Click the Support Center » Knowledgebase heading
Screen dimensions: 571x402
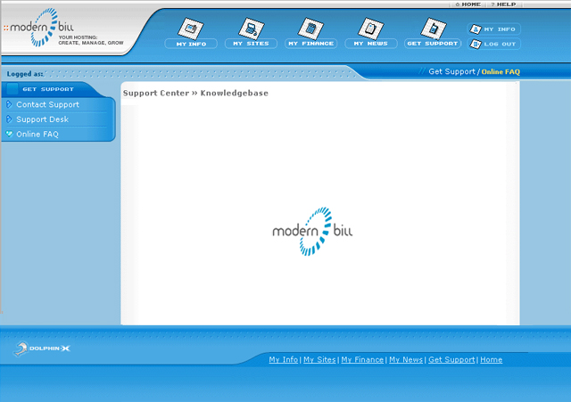pyautogui.click(x=195, y=93)
